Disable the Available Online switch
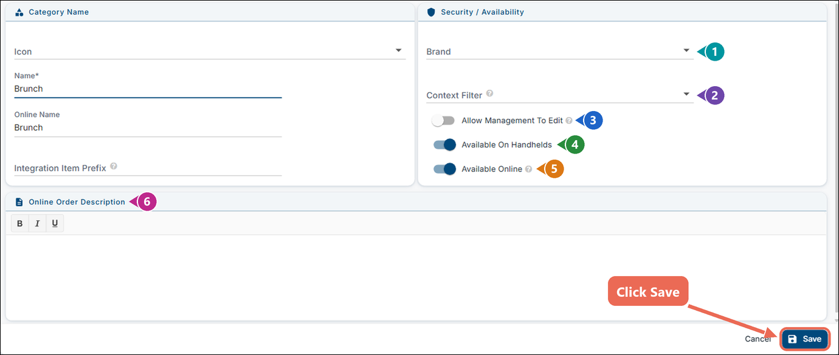The height and width of the screenshot is (355, 839). click(444, 169)
